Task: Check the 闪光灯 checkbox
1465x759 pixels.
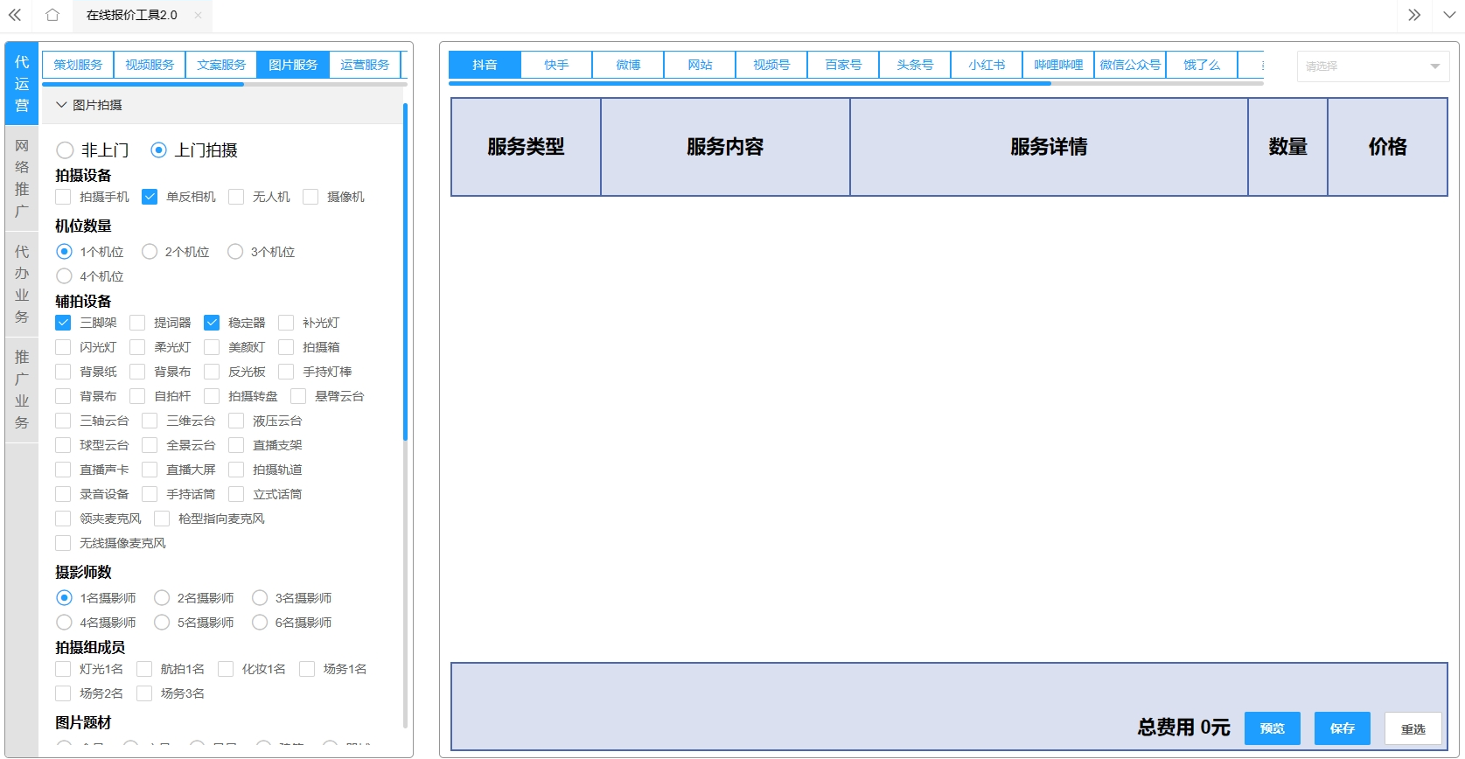Action: tap(63, 347)
